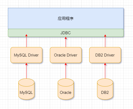Click the MySQL Driver rounded box
The width and height of the screenshot is (133, 109).
(x=26, y=55)
